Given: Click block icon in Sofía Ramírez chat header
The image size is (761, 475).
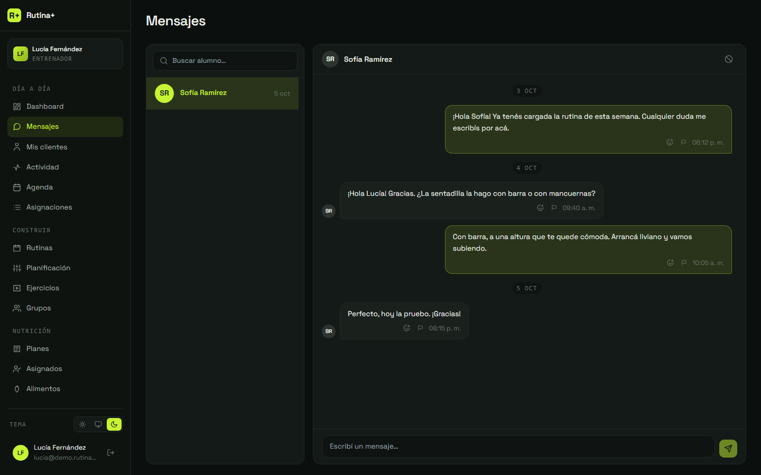Looking at the screenshot, I should 729,59.
